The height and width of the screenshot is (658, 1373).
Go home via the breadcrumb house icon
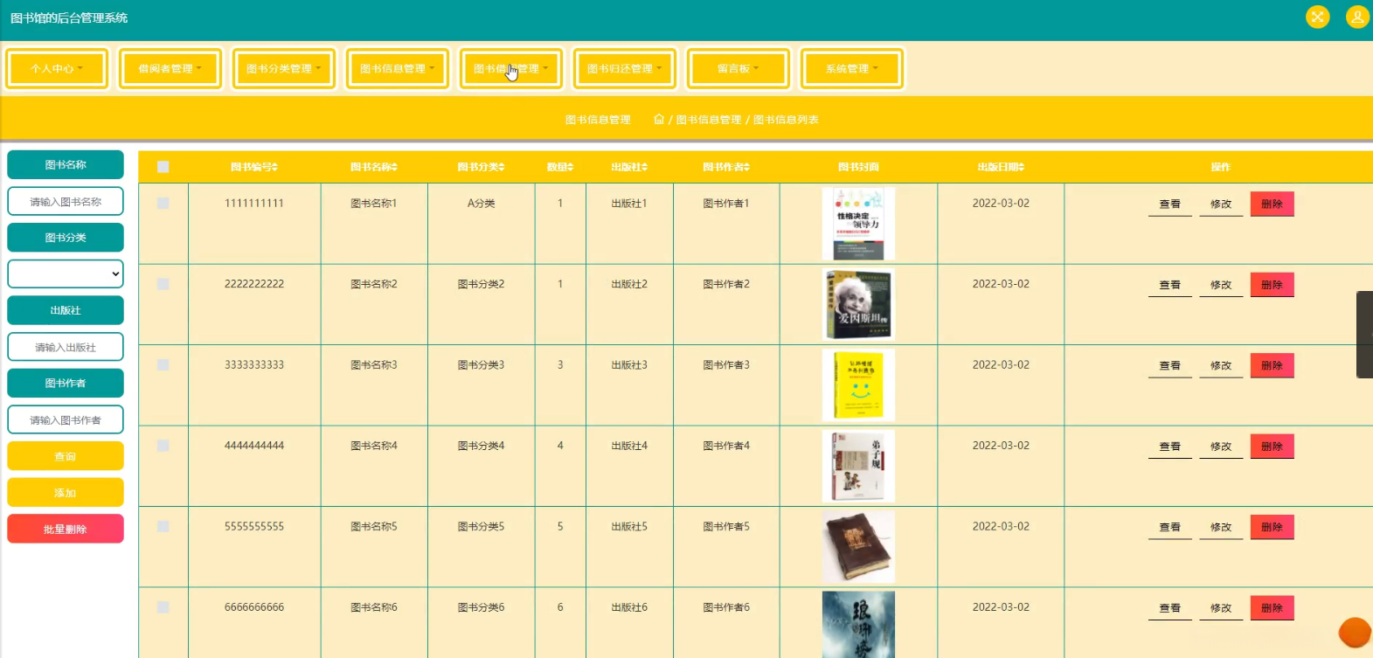click(x=659, y=120)
